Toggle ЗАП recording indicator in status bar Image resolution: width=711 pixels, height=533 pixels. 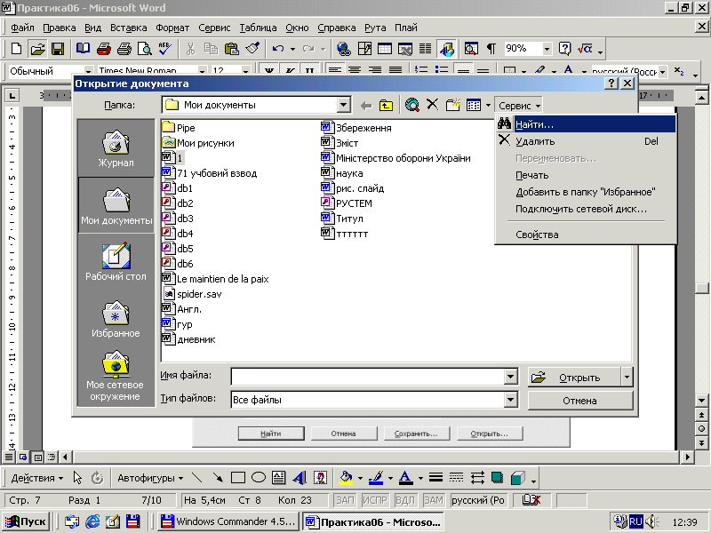tap(345, 500)
